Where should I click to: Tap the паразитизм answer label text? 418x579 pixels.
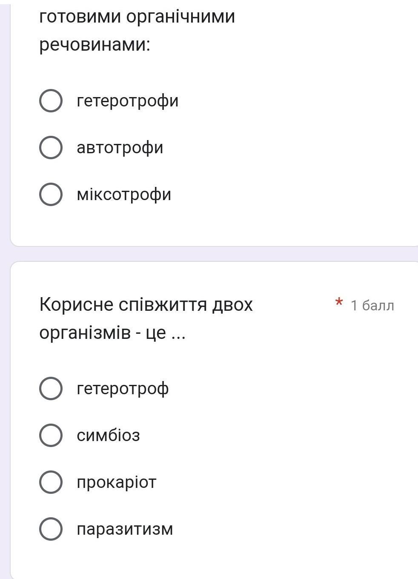(125, 529)
